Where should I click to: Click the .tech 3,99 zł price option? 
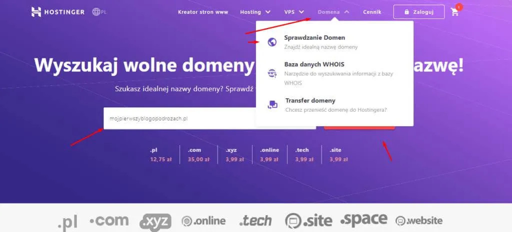pyautogui.click(x=304, y=155)
